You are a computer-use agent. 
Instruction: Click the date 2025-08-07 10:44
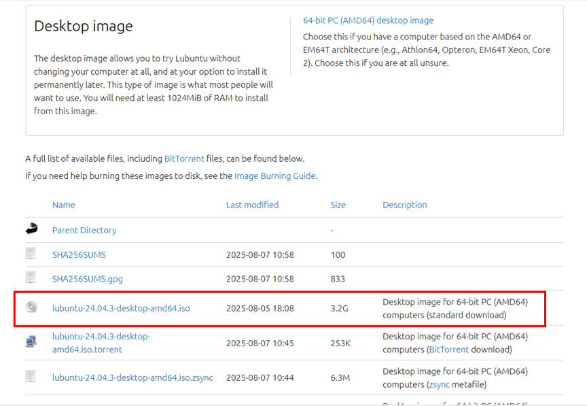[260, 377]
